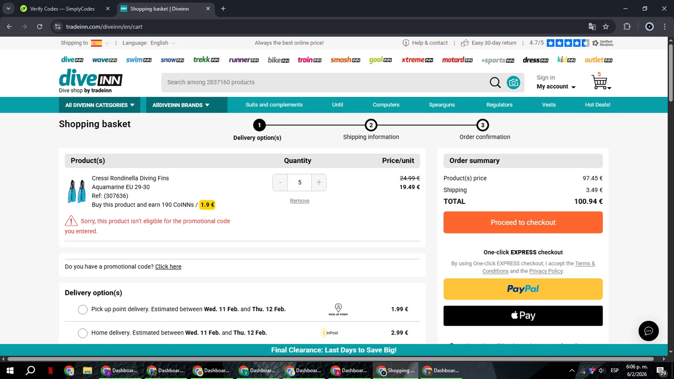Open a new browser tab
The image size is (674, 379).
(223, 9)
